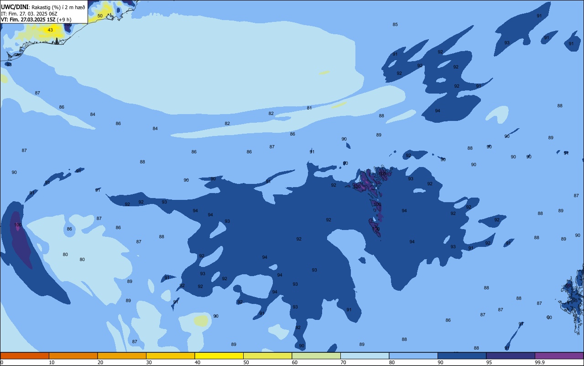Image resolution: width=584 pixels, height=366 pixels.
Task: Click the pale blue 70–80 legend swatch
Action: point(365,356)
